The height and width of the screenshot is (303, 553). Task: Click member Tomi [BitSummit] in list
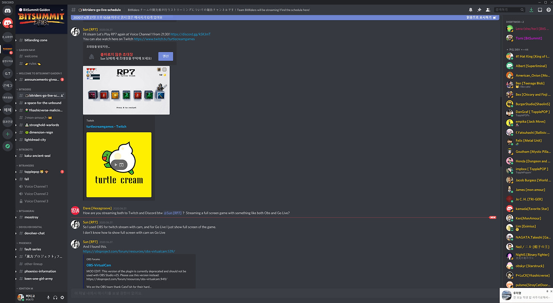coord(528,38)
